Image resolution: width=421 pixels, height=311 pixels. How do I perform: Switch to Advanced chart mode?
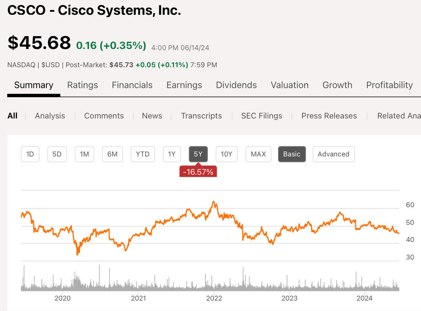333,154
